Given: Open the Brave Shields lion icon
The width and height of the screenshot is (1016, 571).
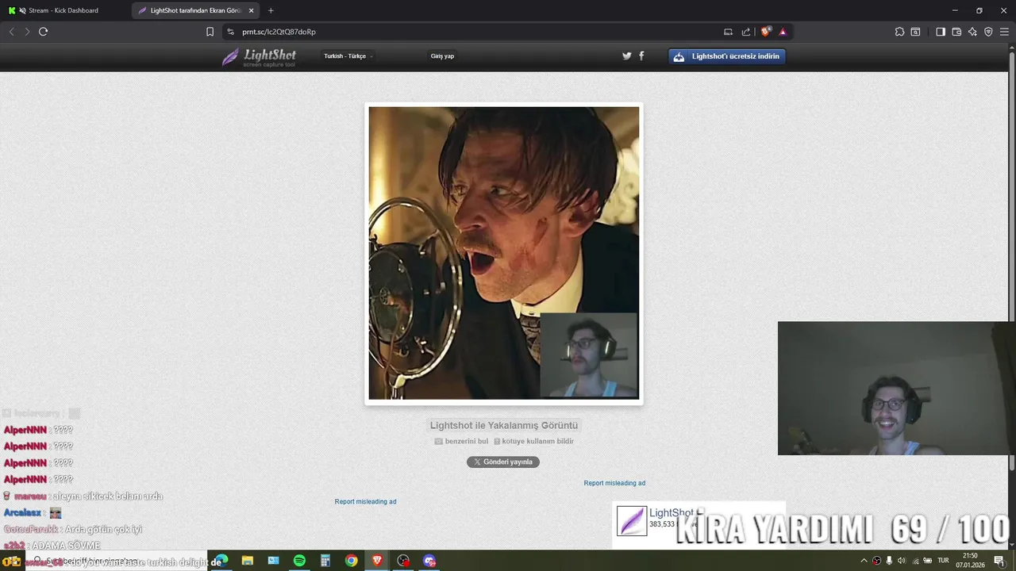Looking at the screenshot, I should coord(765,32).
